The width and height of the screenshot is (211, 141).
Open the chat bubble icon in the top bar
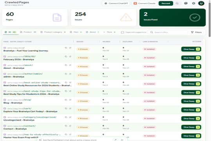[x=186, y=4]
